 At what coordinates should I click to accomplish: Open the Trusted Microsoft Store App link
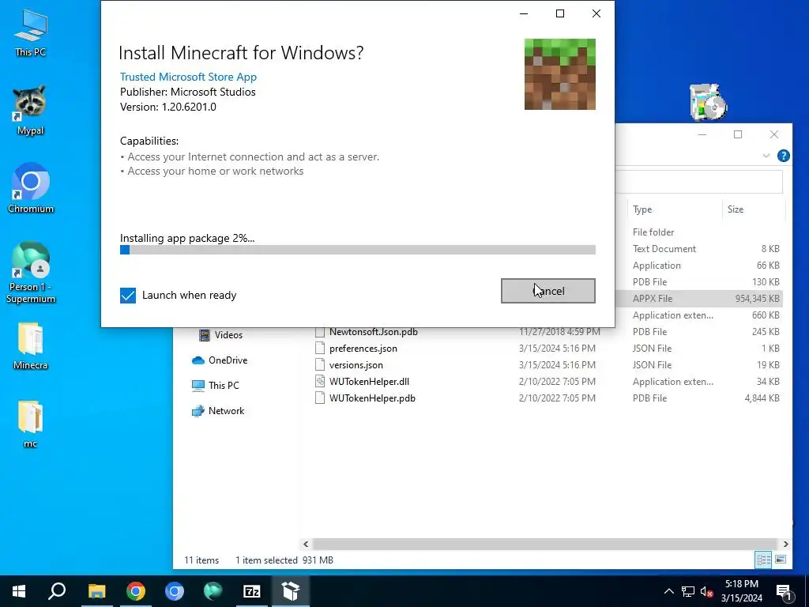click(188, 77)
